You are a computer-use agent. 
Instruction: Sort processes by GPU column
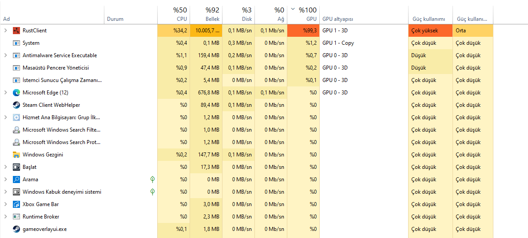pyautogui.click(x=303, y=15)
